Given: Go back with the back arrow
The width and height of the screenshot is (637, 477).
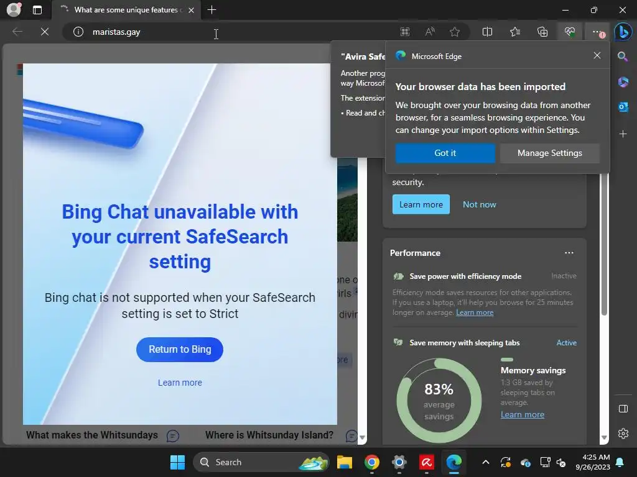Looking at the screenshot, I should coord(17,32).
